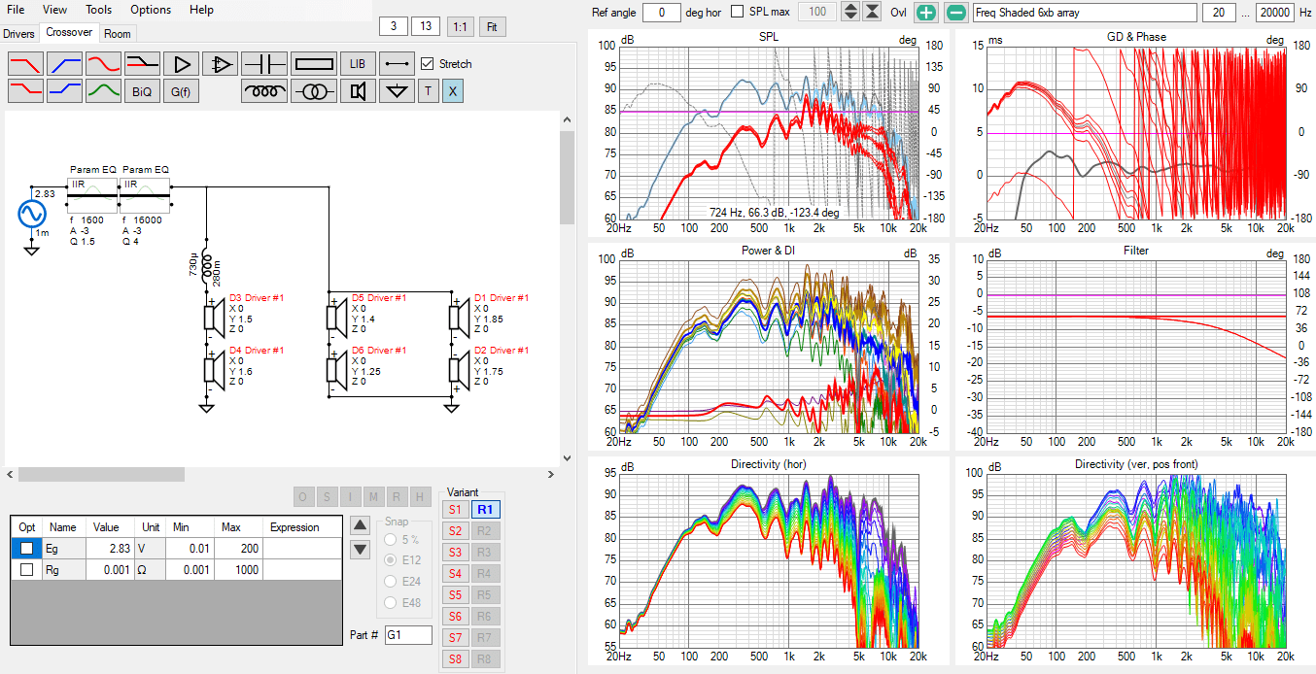1316x674 pixels.
Task: Click the Ref angle input field
Action: point(662,13)
